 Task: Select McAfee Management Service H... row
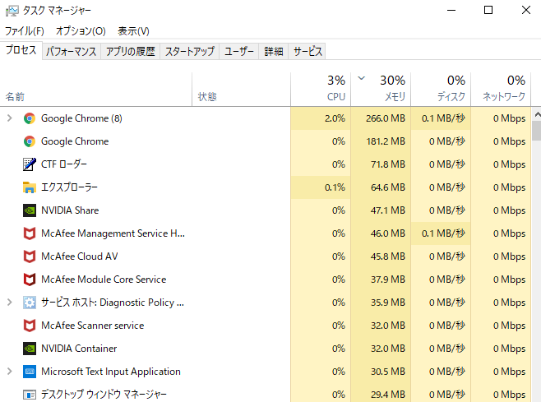point(113,233)
